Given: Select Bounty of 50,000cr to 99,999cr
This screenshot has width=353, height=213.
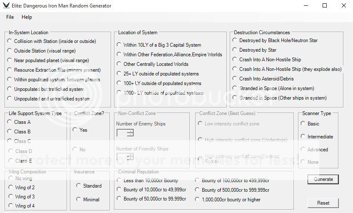Looking at the screenshot, I should point(152,199).
